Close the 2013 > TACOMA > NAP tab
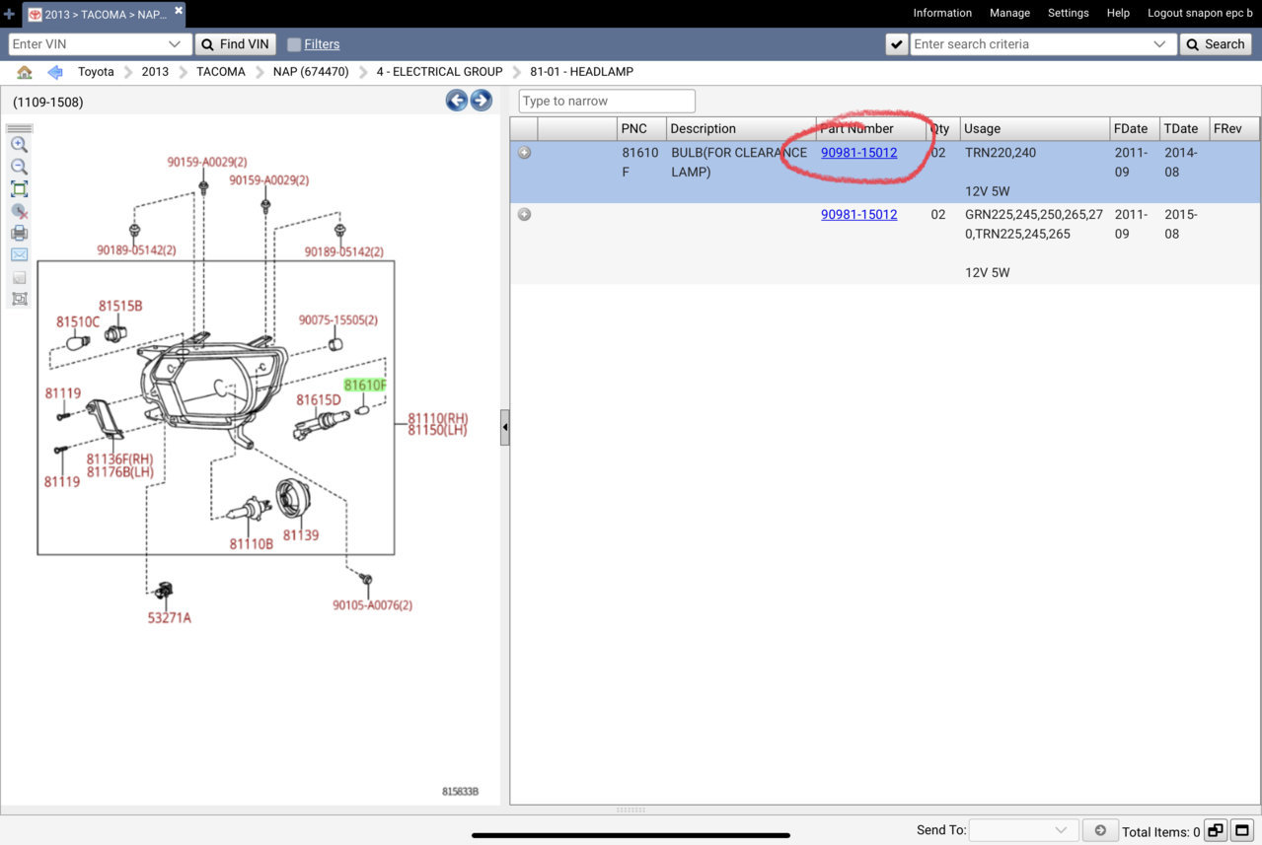The height and width of the screenshot is (845, 1262). click(x=179, y=11)
